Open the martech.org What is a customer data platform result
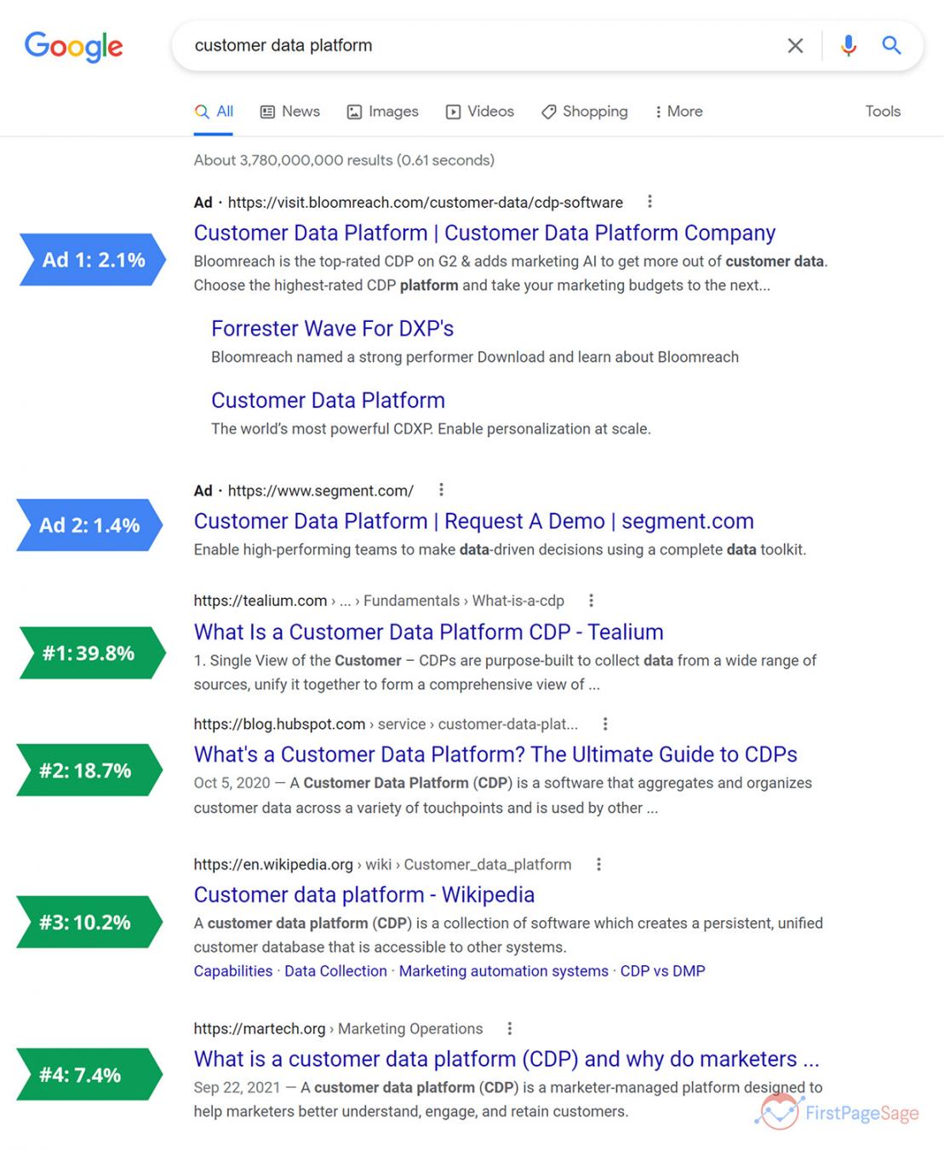The width and height of the screenshot is (944, 1150). (506, 1059)
